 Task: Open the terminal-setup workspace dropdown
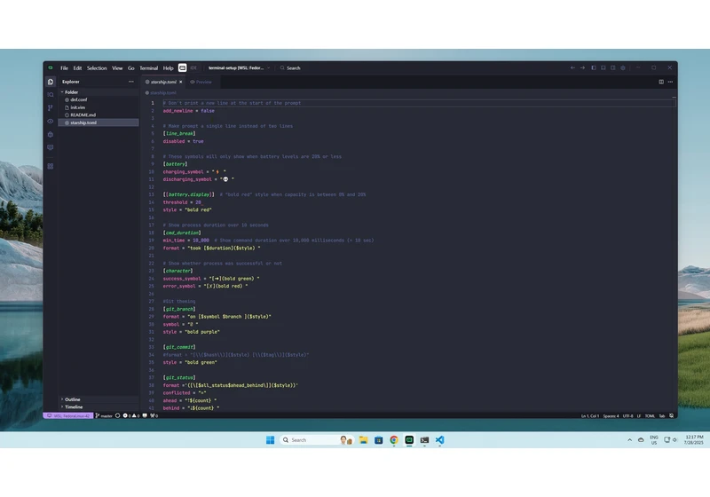pos(239,68)
